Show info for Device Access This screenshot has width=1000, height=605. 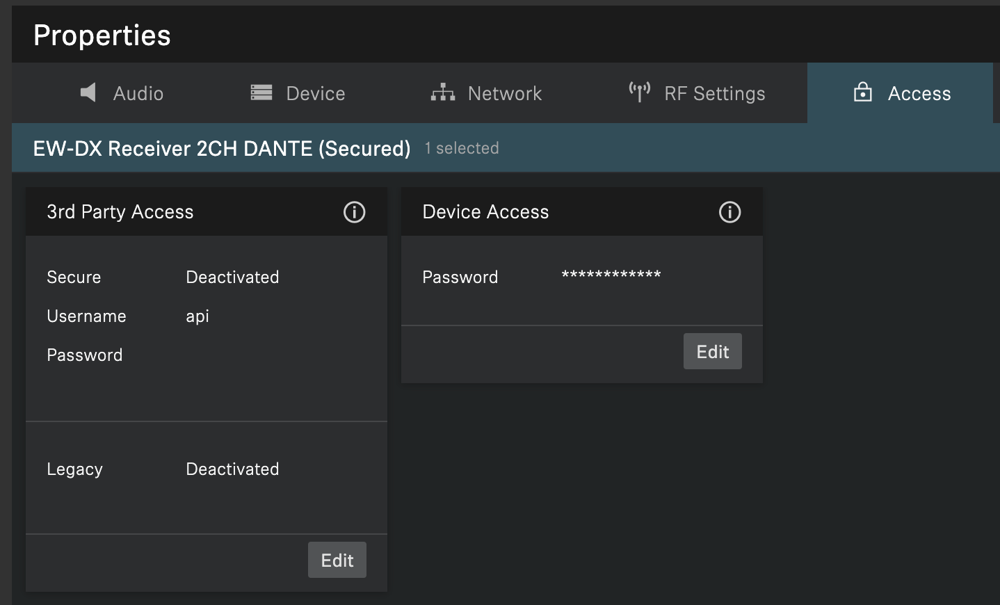[729, 212]
